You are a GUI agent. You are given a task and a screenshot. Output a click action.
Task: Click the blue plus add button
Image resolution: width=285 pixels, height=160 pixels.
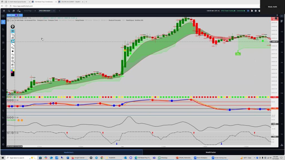pyautogui.click(x=3, y=22)
